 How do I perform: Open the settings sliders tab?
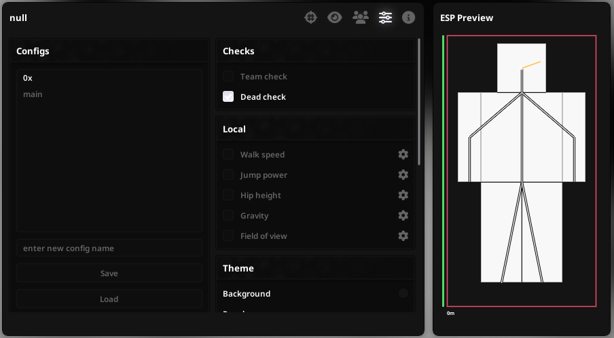[385, 18]
